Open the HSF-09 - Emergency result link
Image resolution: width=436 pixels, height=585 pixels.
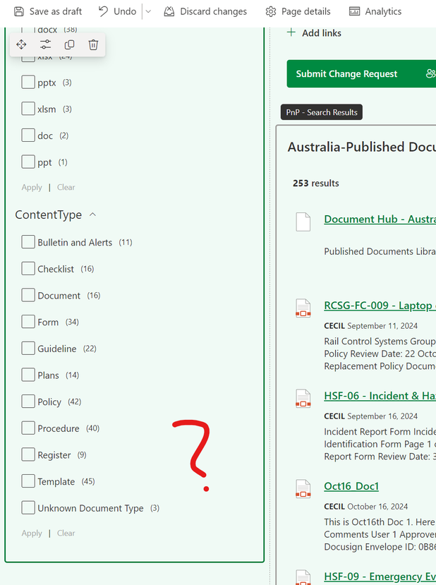380,577
